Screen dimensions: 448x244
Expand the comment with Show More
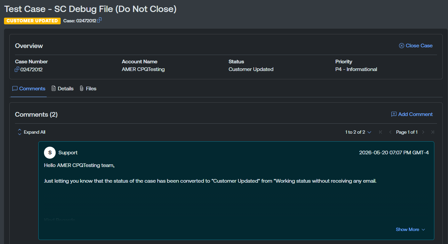click(410, 230)
